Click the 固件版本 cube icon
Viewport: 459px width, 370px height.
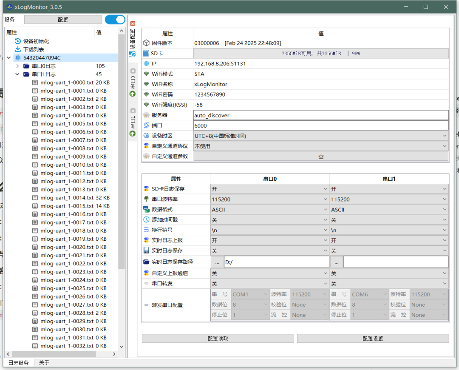(146, 43)
